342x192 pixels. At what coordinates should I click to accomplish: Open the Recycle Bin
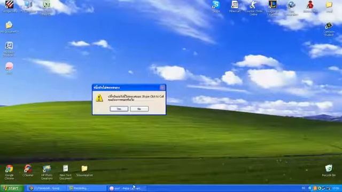point(329,171)
